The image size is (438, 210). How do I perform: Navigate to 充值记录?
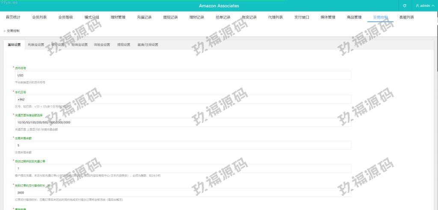click(x=144, y=17)
